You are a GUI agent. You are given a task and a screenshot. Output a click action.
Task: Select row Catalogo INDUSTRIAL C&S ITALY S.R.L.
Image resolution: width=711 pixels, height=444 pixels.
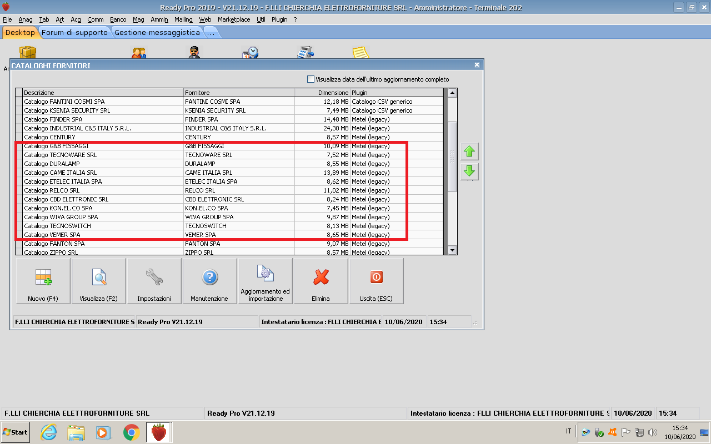[229, 128]
